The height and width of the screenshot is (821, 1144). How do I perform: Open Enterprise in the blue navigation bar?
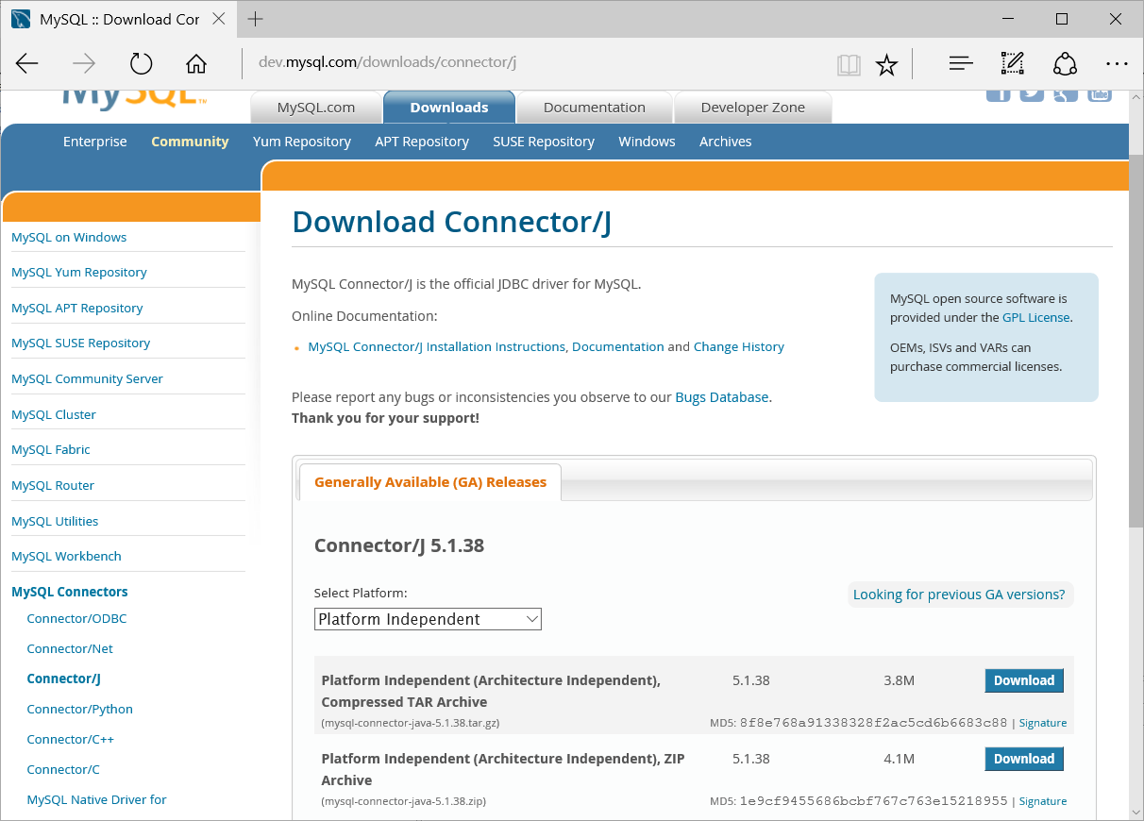click(x=94, y=142)
